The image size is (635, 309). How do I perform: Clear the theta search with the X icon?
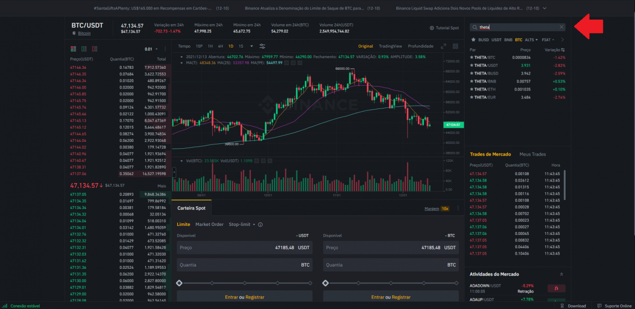coord(561,27)
